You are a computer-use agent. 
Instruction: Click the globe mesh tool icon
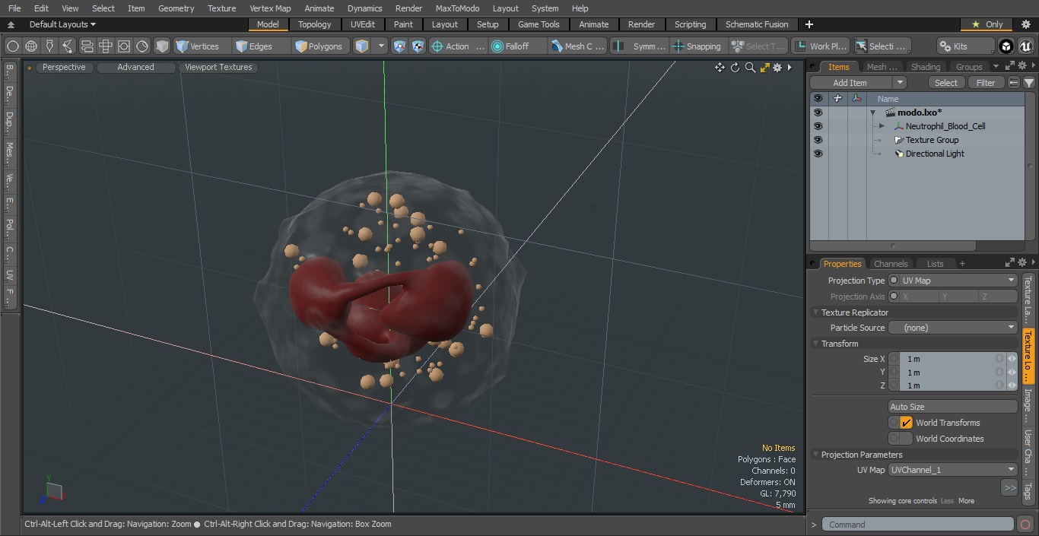tap(31, 46)
